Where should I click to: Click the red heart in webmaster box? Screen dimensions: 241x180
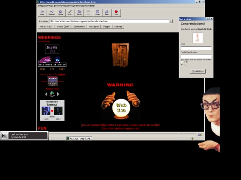point(52,111)
